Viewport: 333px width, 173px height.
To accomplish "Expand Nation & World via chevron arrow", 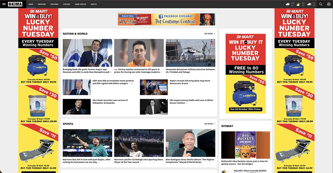I will pyautogui.click(x=215, y=34).
